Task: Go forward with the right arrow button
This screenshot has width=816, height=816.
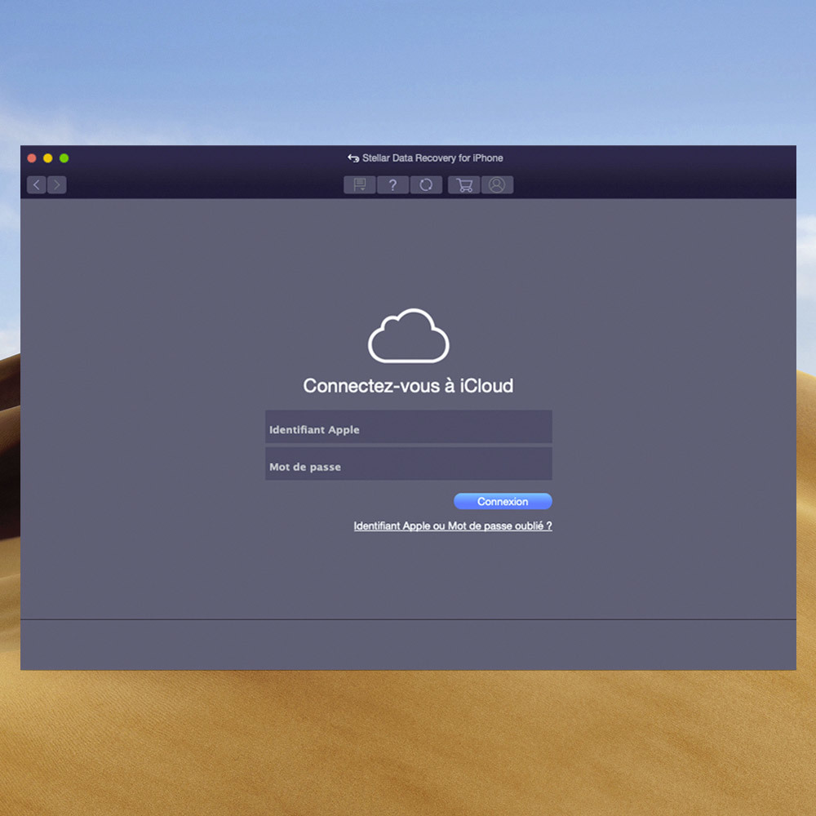Action: (x=57, y=184)
